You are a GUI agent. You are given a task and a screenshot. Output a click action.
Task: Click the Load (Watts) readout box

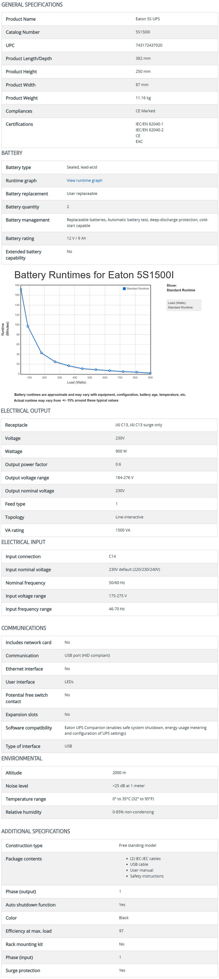click(184, 305)
